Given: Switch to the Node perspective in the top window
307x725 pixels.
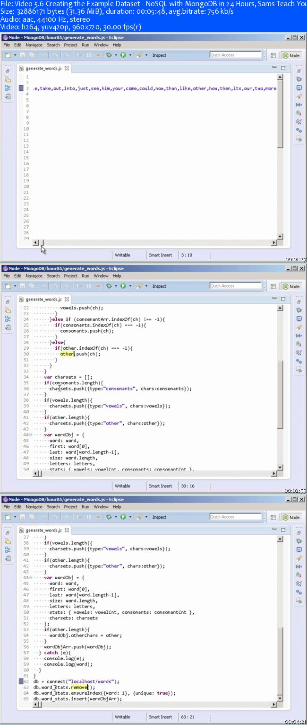Looking at the screenshot, I should point(291,55).
